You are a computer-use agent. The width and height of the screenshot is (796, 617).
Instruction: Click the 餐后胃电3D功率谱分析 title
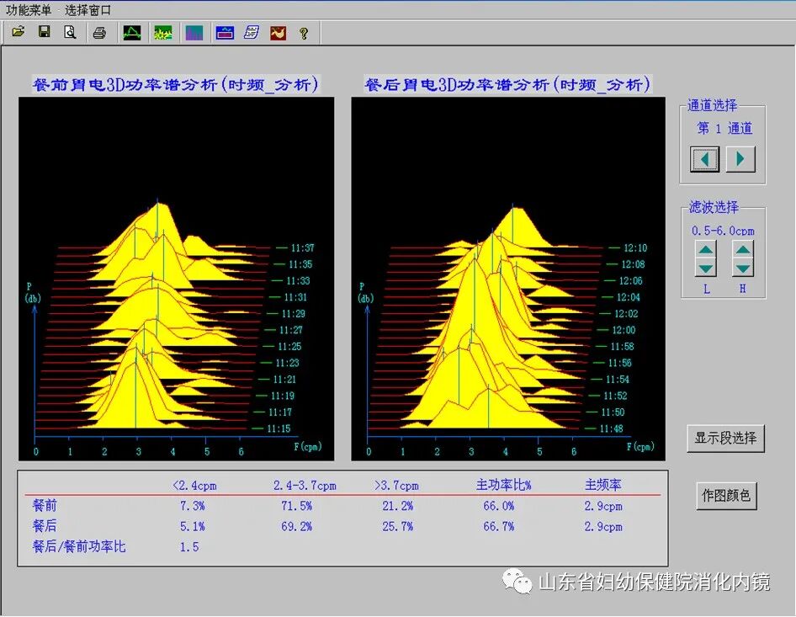click(507, 85)
